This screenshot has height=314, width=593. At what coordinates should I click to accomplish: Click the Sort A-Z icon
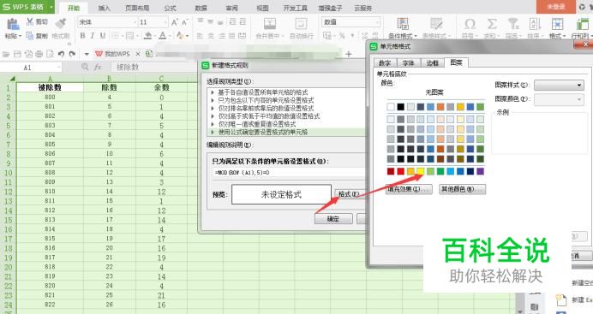(x=535, y=23)
